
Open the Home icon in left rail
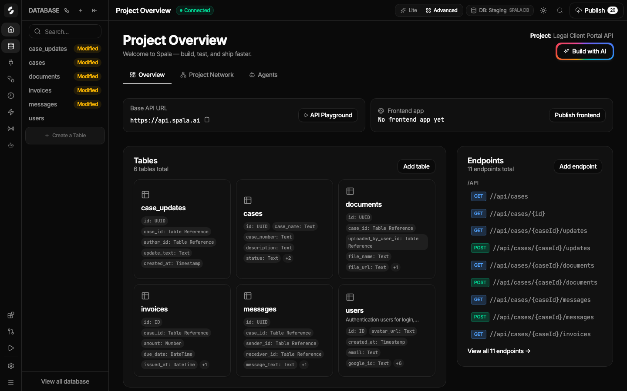point(11,30)
